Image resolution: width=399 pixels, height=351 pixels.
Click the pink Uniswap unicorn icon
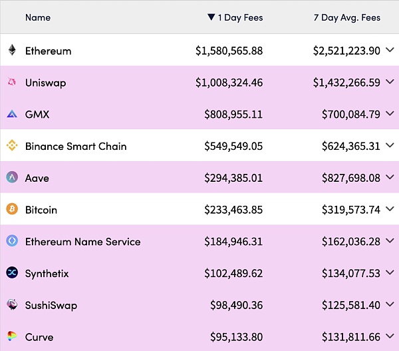[12, 83]
